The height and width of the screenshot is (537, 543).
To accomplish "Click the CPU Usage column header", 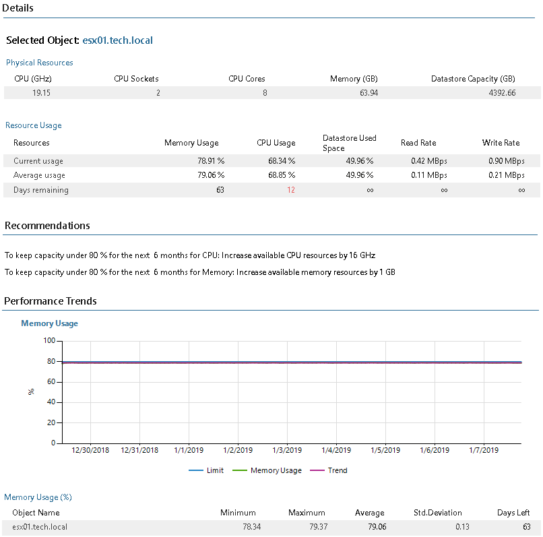I will click(x=276, y=143).
